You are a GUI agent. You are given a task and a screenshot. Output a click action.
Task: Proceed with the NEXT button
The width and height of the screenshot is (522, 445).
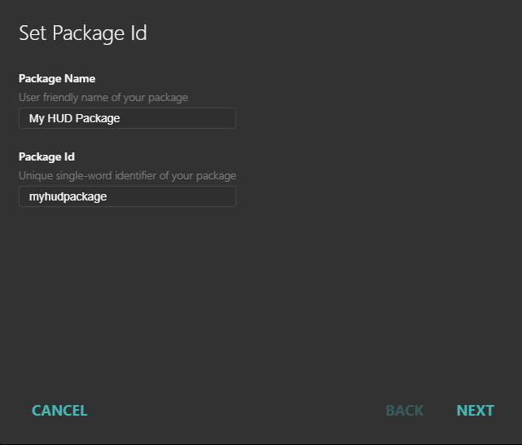pos(476,410)
